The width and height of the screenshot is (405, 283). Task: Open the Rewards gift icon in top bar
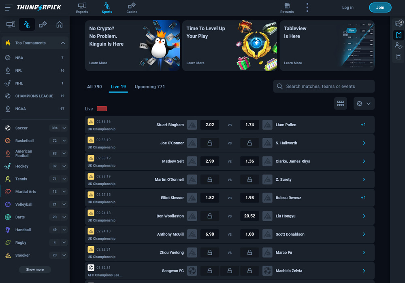(287, 7)
